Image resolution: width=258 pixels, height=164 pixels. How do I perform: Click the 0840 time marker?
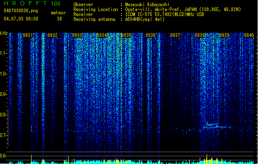249,35
